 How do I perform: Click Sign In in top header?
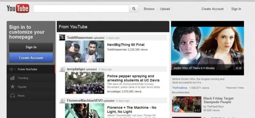pyautogui.click(x=236, y=9)
